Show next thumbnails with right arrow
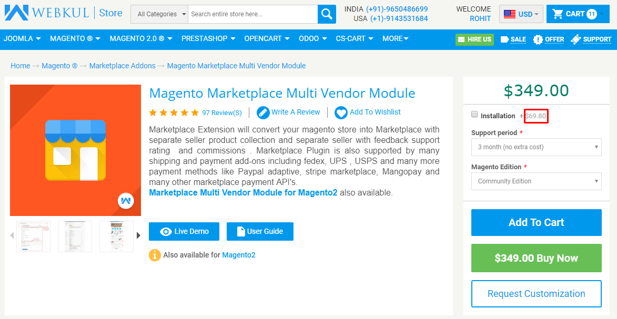The width and height of the screenshot is (617, 319). pos(138,235)
